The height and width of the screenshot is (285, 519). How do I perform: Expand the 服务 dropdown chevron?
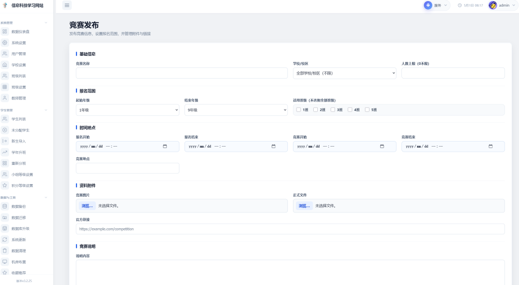click(x=446, y=5)
